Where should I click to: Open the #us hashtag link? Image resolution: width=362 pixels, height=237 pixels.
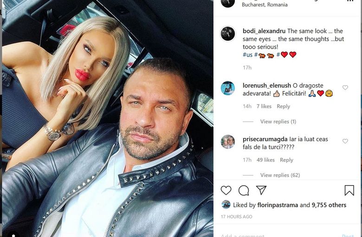[247, 55]
